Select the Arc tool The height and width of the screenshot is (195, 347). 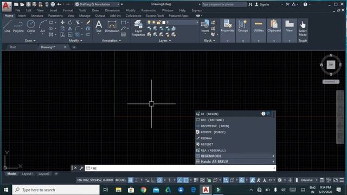(x=42, y=27)
